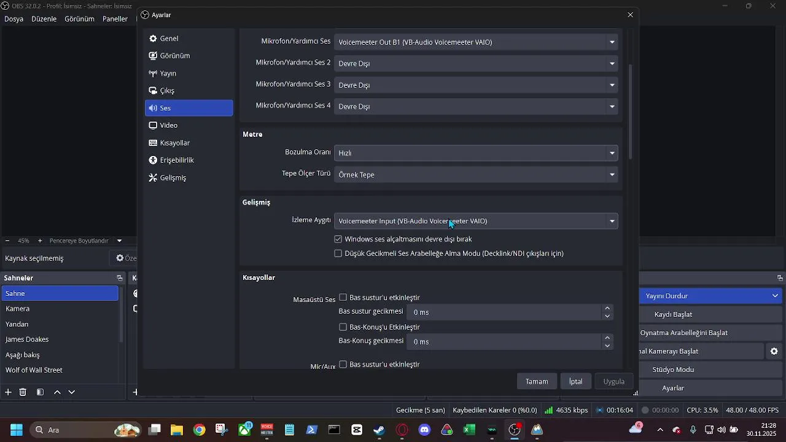Select the Yandan scene

tap(60, 324)
